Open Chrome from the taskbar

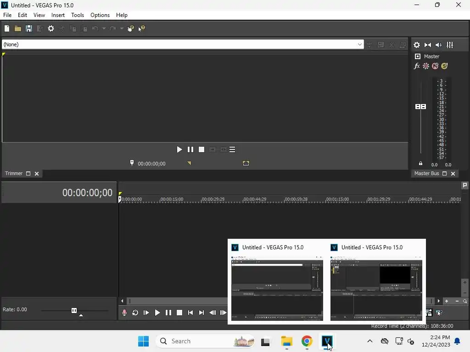click(307, 341)
